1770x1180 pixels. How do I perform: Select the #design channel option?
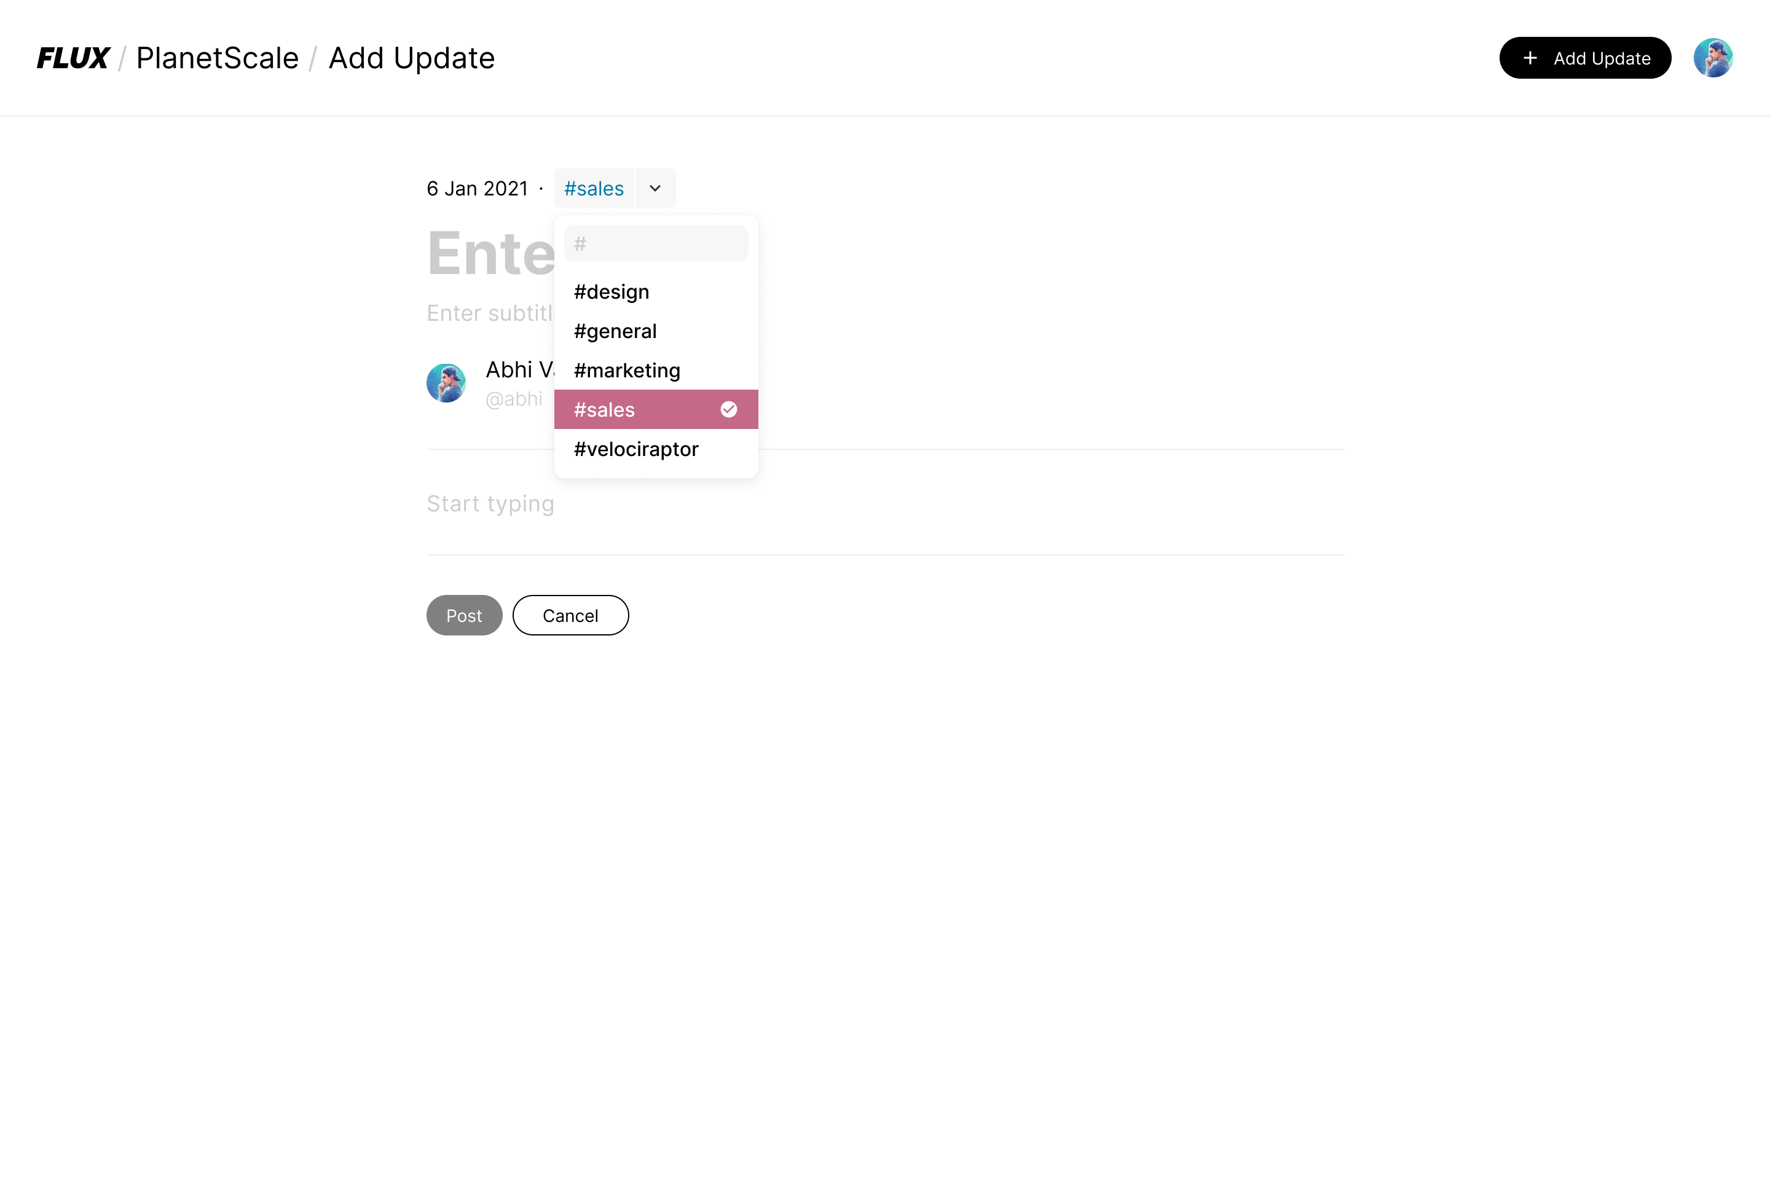point(611,291)
